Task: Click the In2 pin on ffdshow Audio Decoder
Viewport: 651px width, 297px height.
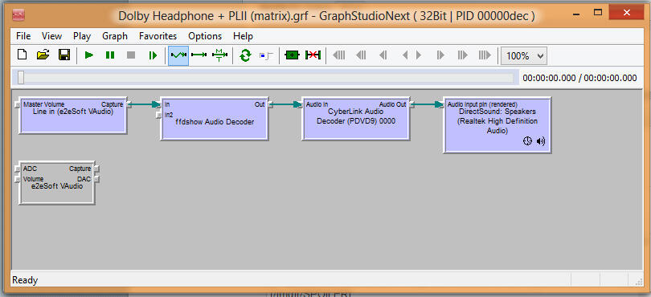Action: tap(158, 115)
